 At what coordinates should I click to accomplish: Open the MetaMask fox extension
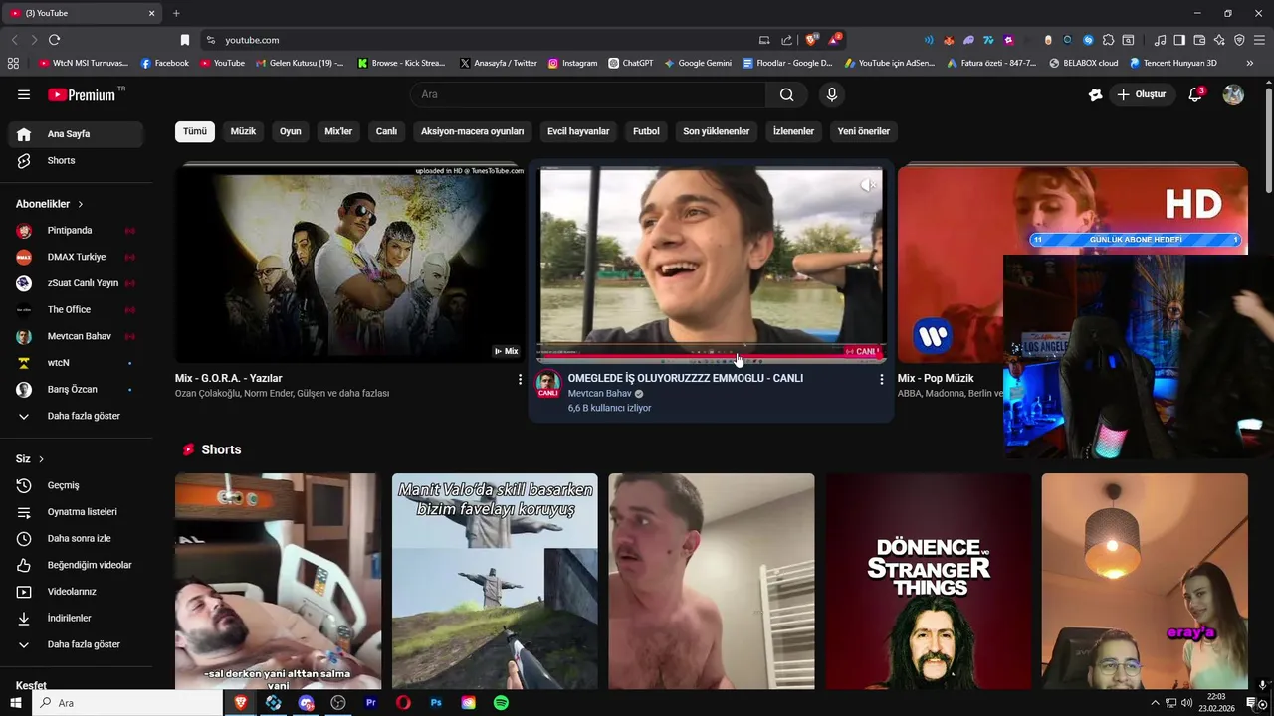(949, 40)
